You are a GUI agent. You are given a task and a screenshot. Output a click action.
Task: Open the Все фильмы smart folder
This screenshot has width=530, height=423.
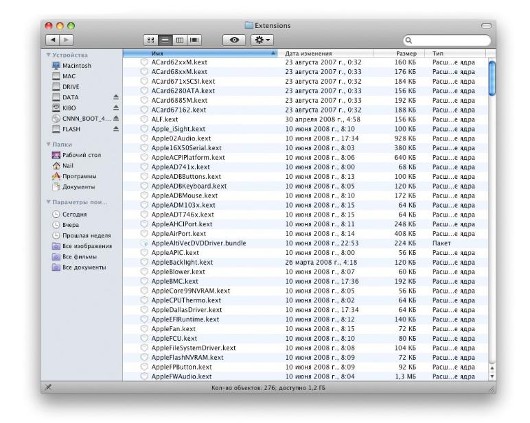(74, 256)
